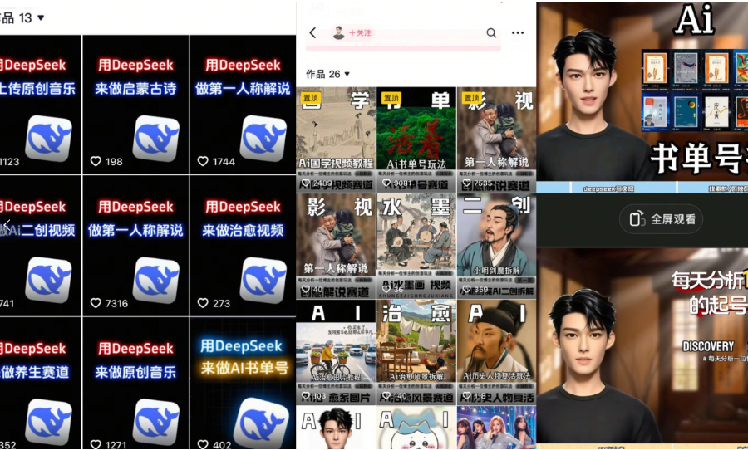Expand the 作品 26 sort dropdown

click(347, 75)
